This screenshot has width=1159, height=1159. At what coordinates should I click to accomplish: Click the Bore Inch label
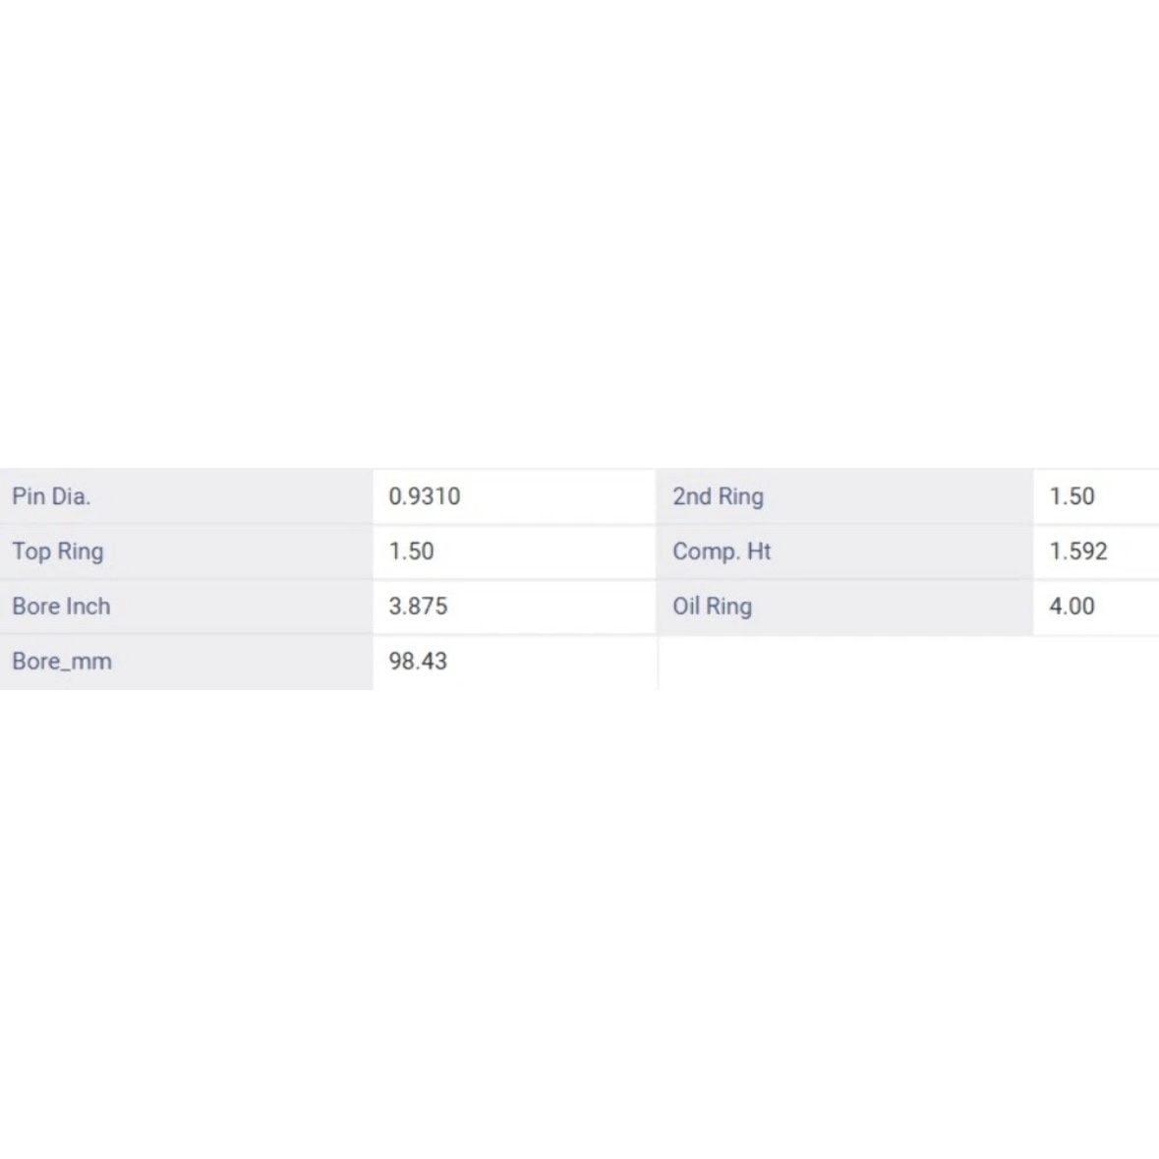coord(61,607)
